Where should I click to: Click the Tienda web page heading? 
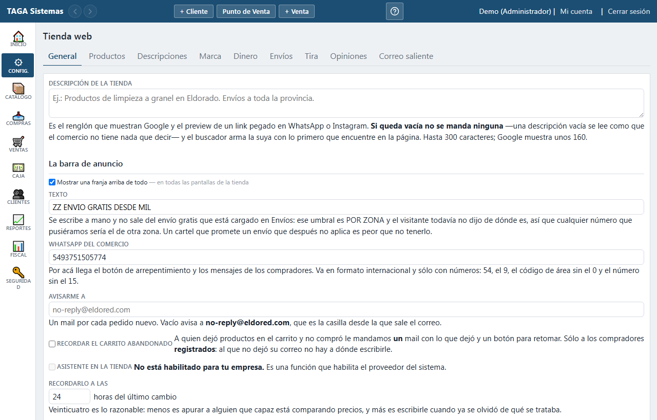(67, 36)
